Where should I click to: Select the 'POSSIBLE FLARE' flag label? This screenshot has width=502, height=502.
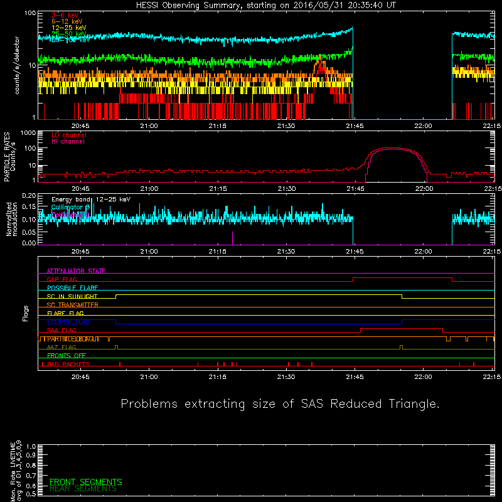click(72, 288)
